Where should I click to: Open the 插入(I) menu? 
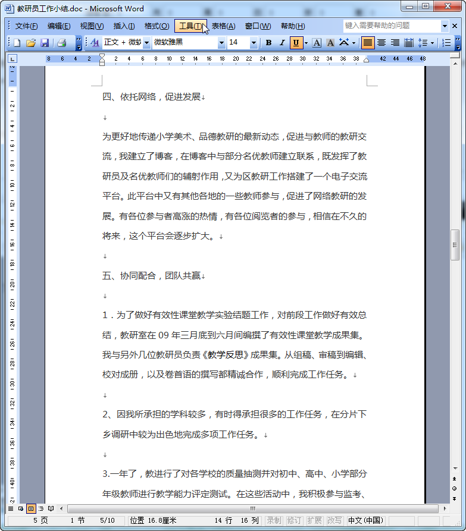pyautogui.click(x=124, y=26)
